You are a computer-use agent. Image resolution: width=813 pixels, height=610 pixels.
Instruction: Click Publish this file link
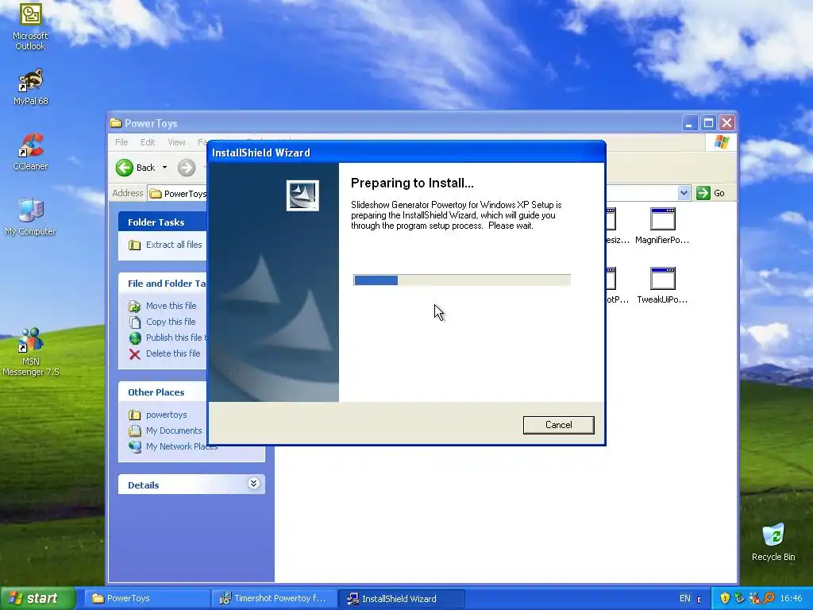pos(175,338)
